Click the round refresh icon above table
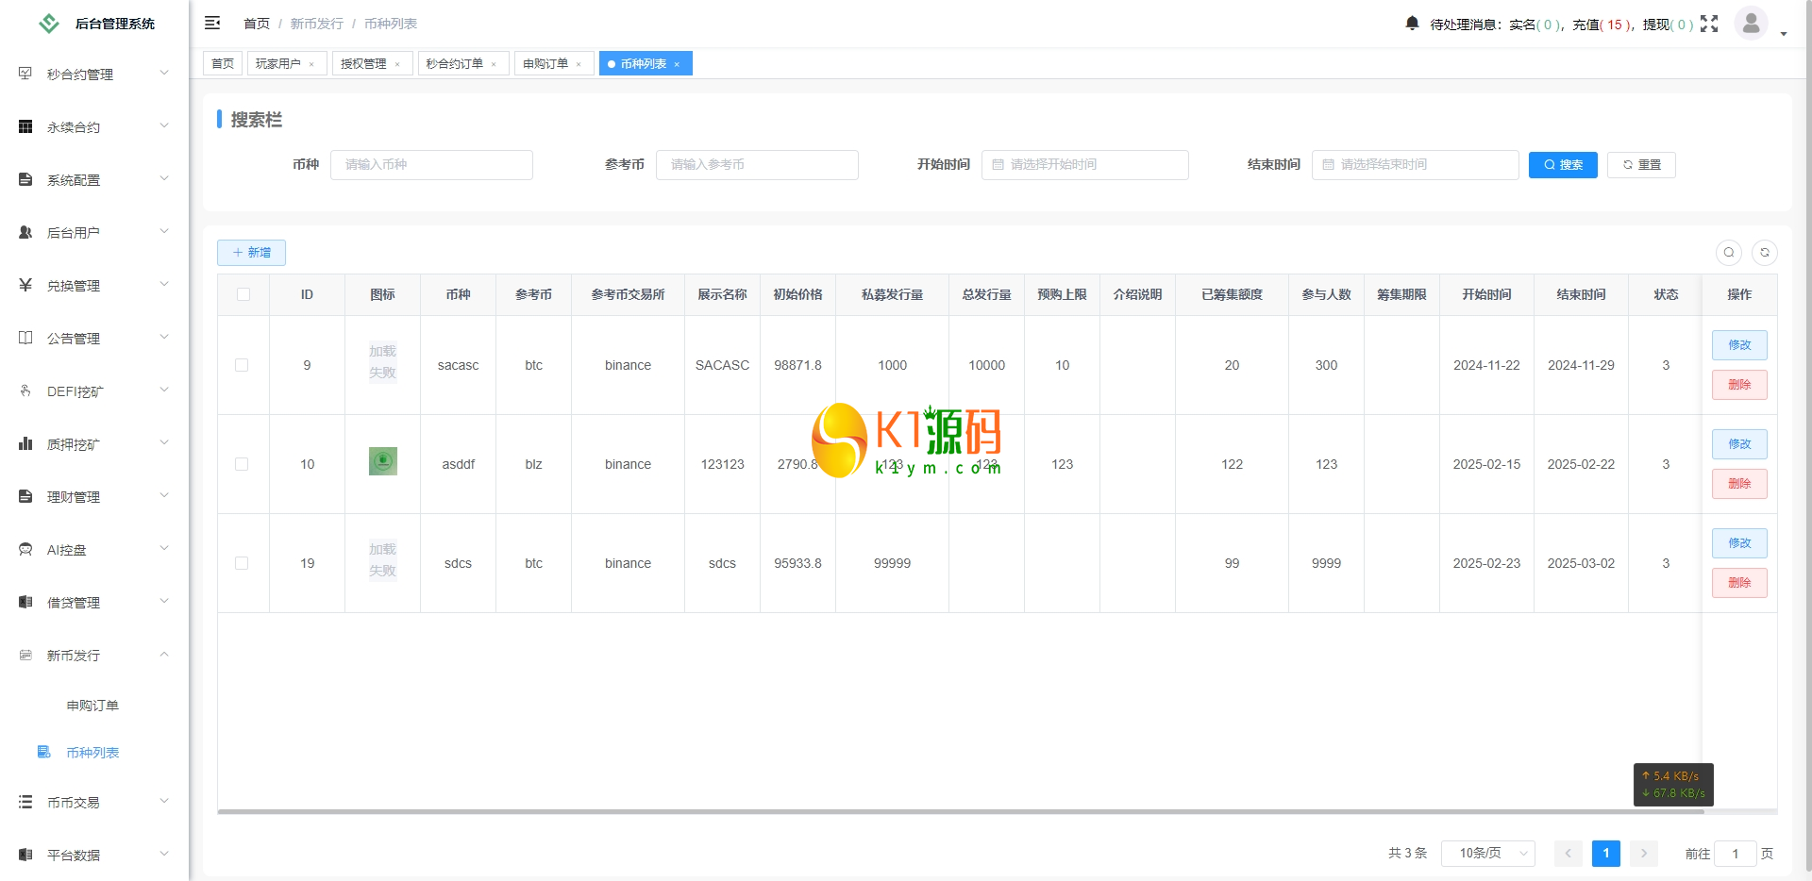This screenshot has height=881, width=1812. pos(1764,253)
